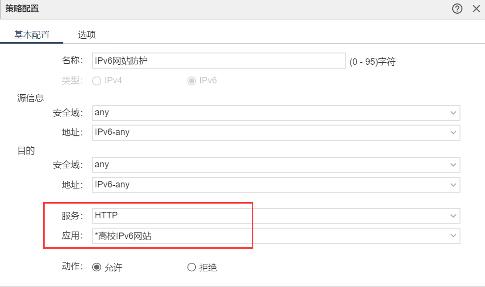Open the help question-mark icon
Image resolution: width=485 pixels, height=287 pixels.
(457, 9)
